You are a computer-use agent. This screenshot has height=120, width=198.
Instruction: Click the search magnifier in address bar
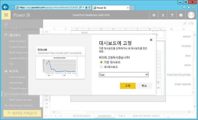(80, 7)
